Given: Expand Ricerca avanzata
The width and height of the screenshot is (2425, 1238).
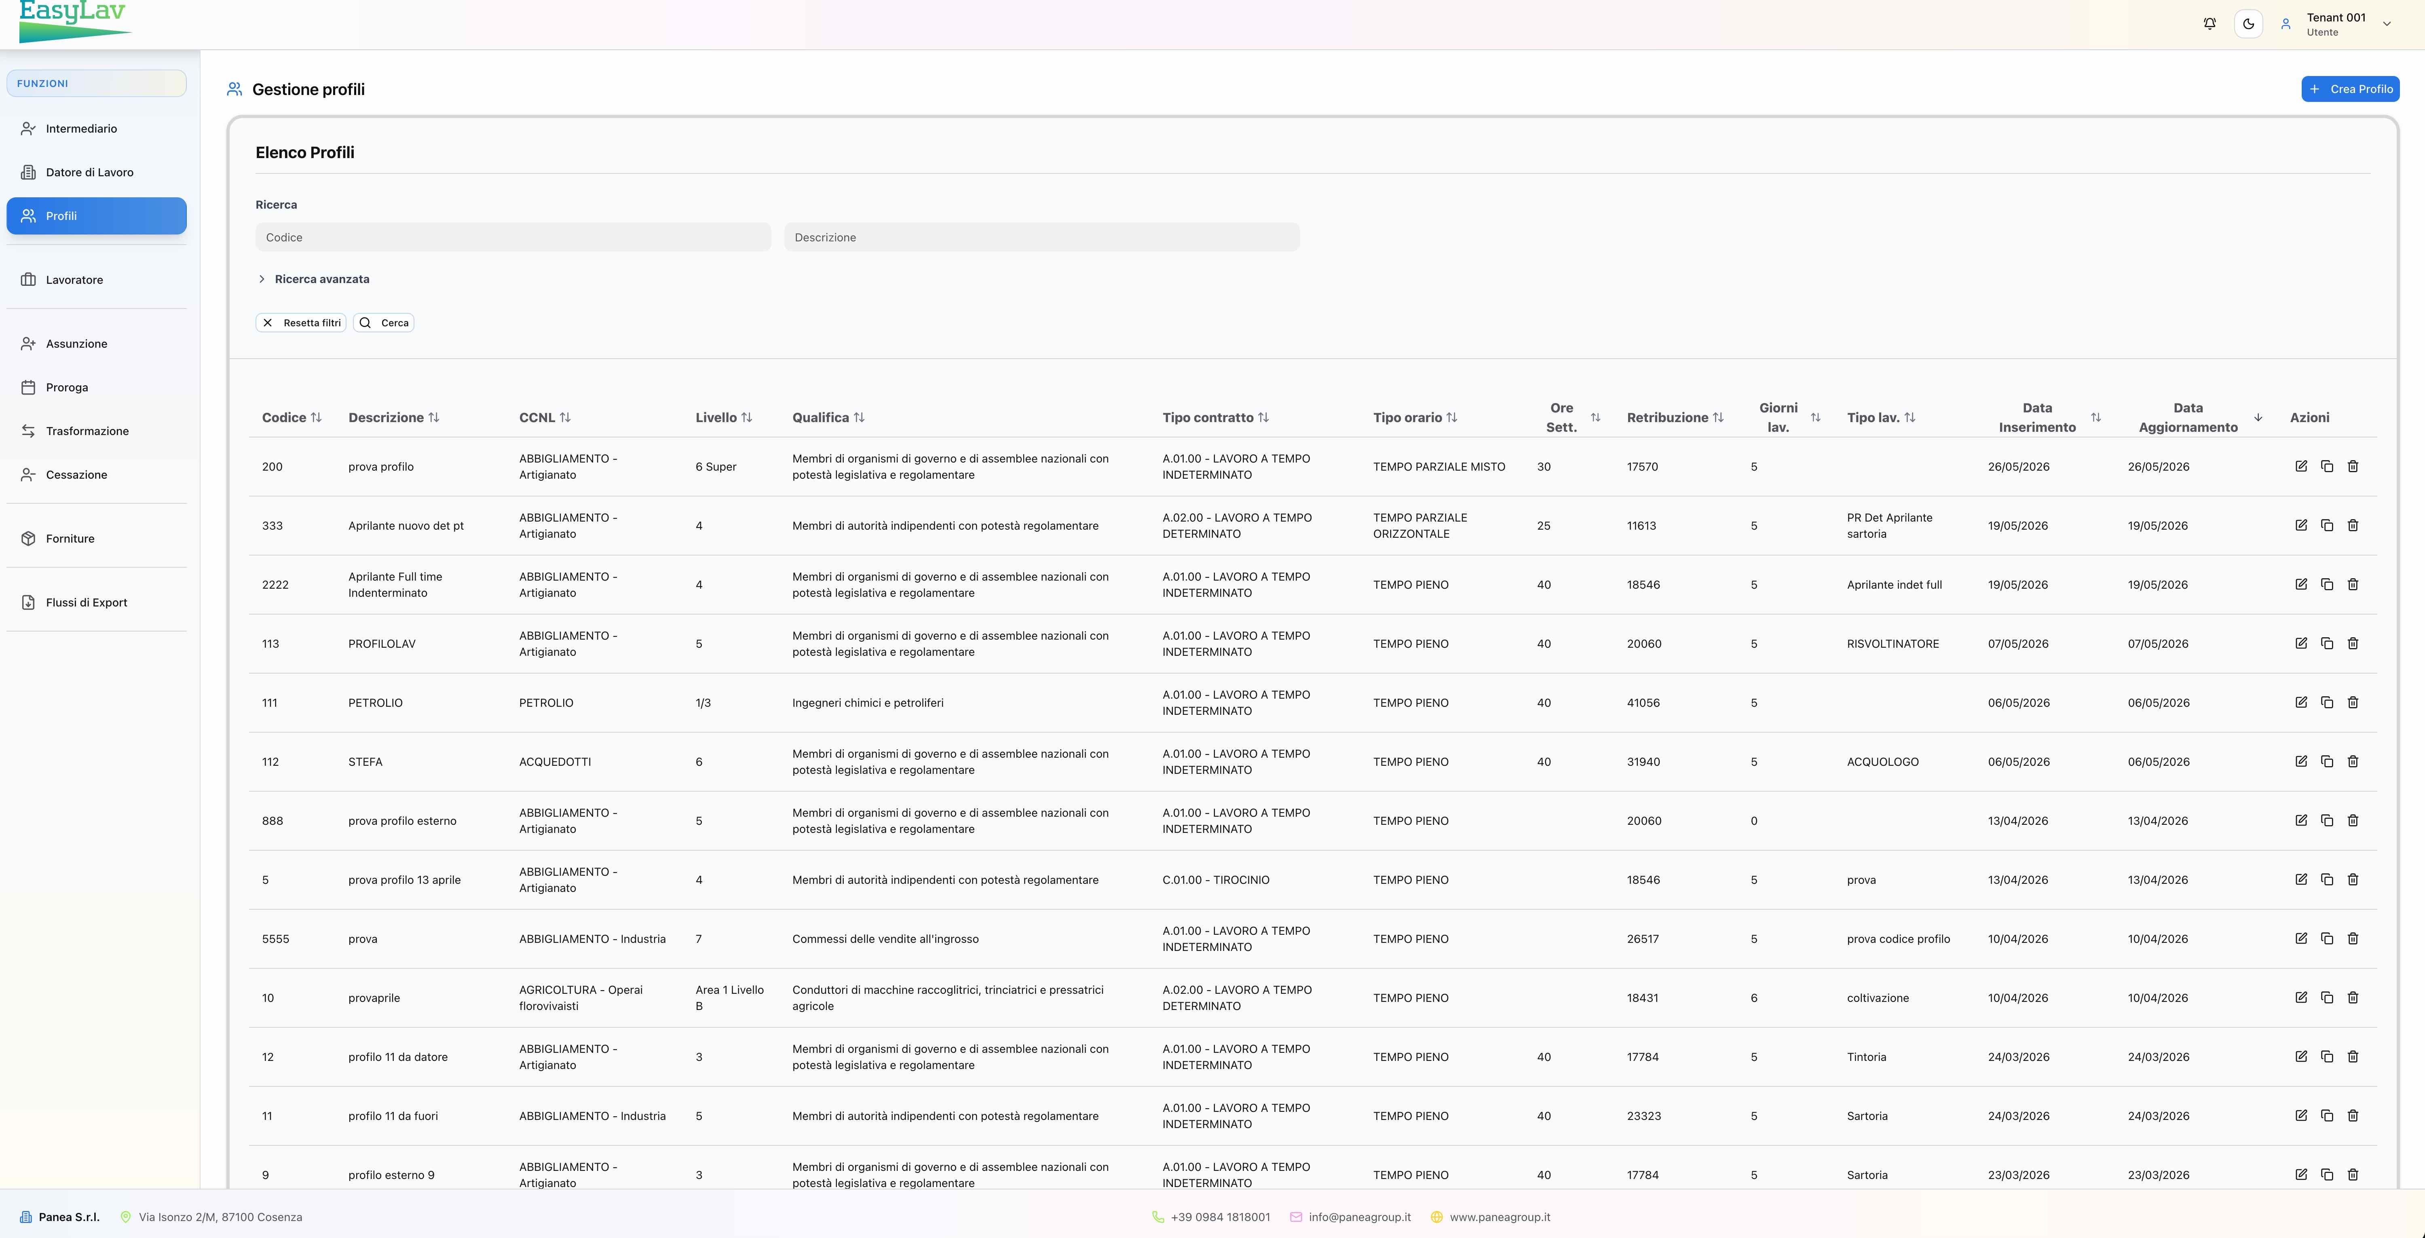Looking at the screenshot, I should [313, 280].
